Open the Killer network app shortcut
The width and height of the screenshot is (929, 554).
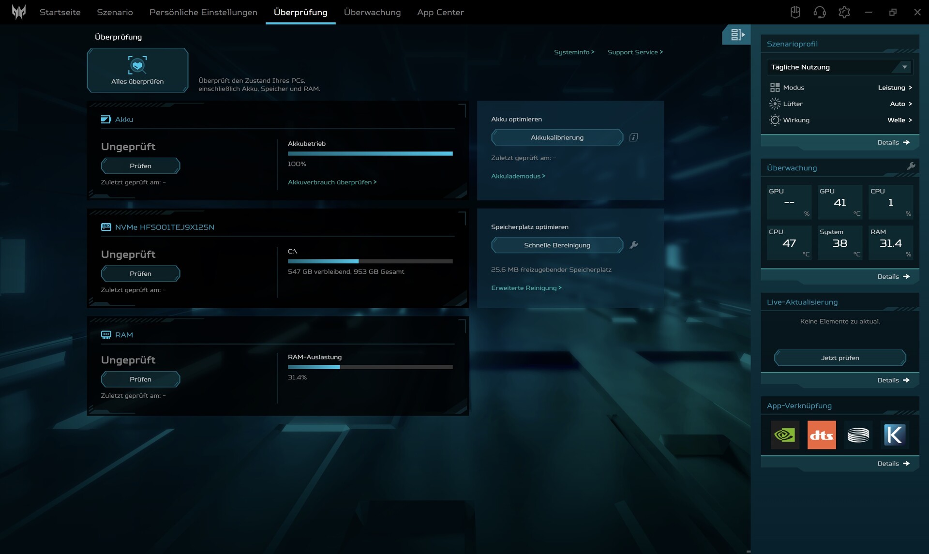click(894, 435)
